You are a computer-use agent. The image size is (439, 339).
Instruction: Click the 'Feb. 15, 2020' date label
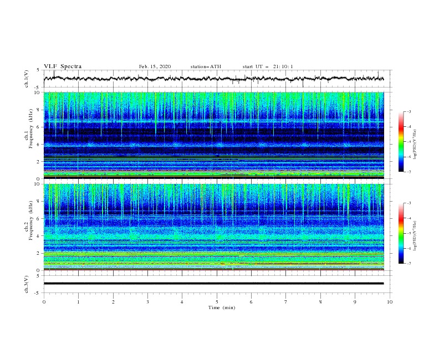155,66
